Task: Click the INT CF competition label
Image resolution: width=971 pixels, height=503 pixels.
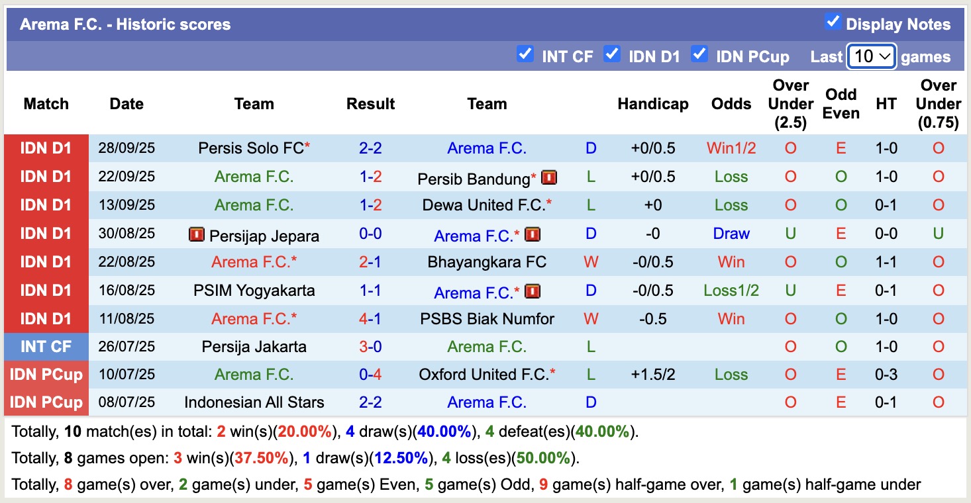Action: (46, 347)
